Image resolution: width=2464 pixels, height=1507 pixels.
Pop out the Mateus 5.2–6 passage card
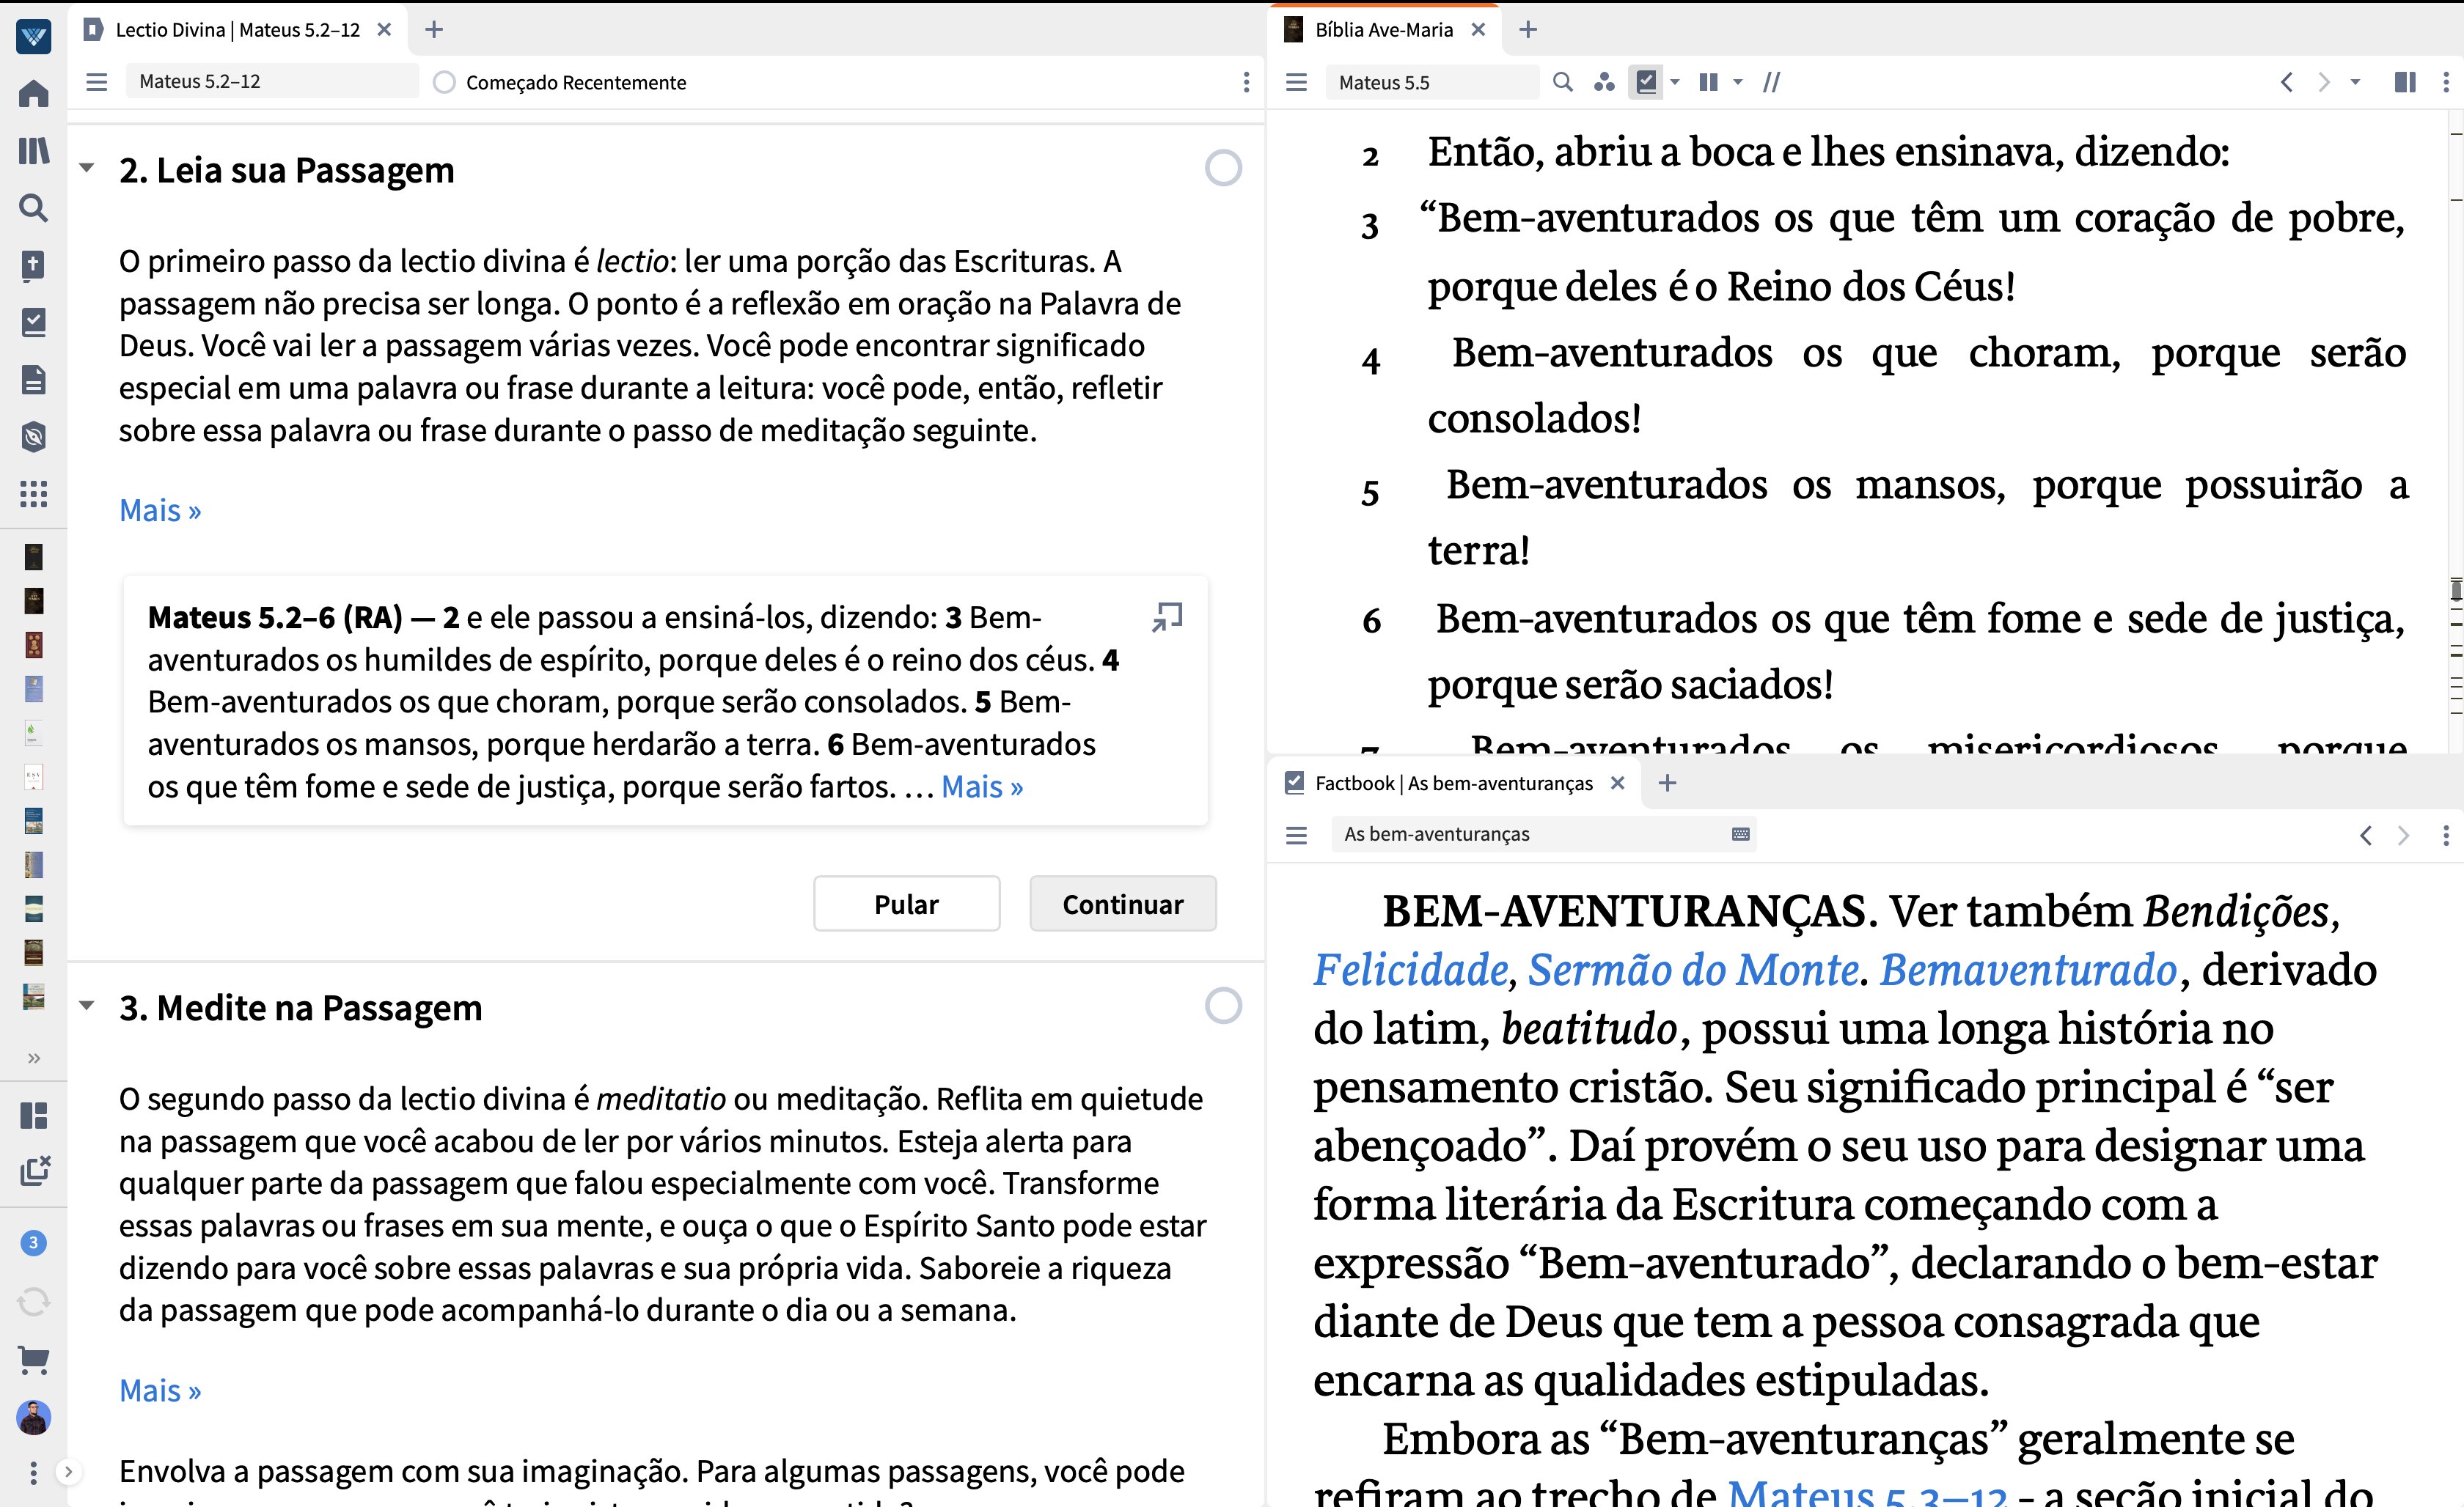point(1166,616)
